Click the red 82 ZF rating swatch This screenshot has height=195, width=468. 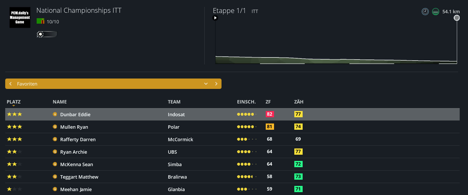pos(270,114)
